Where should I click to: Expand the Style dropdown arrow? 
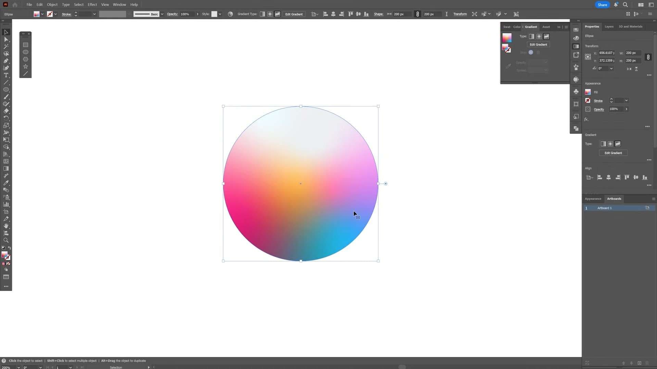tap(220, 14)
